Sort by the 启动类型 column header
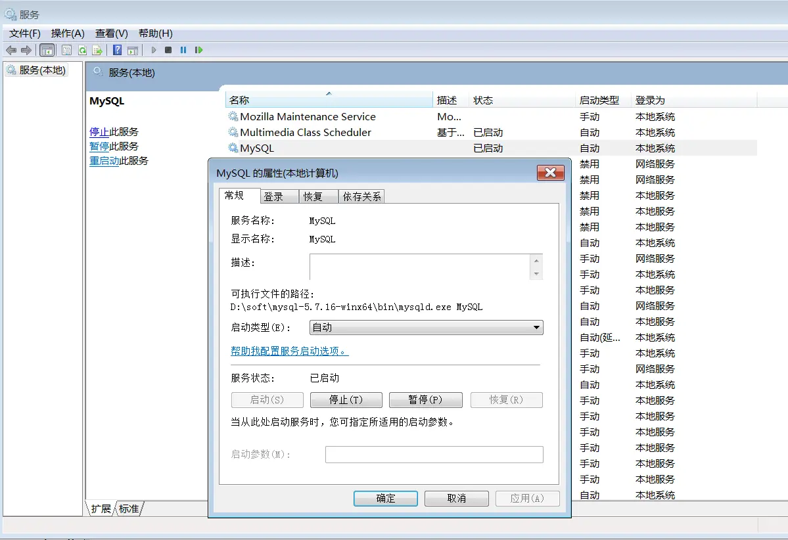This screenshot has height=540, width=788. click(603, 100)
